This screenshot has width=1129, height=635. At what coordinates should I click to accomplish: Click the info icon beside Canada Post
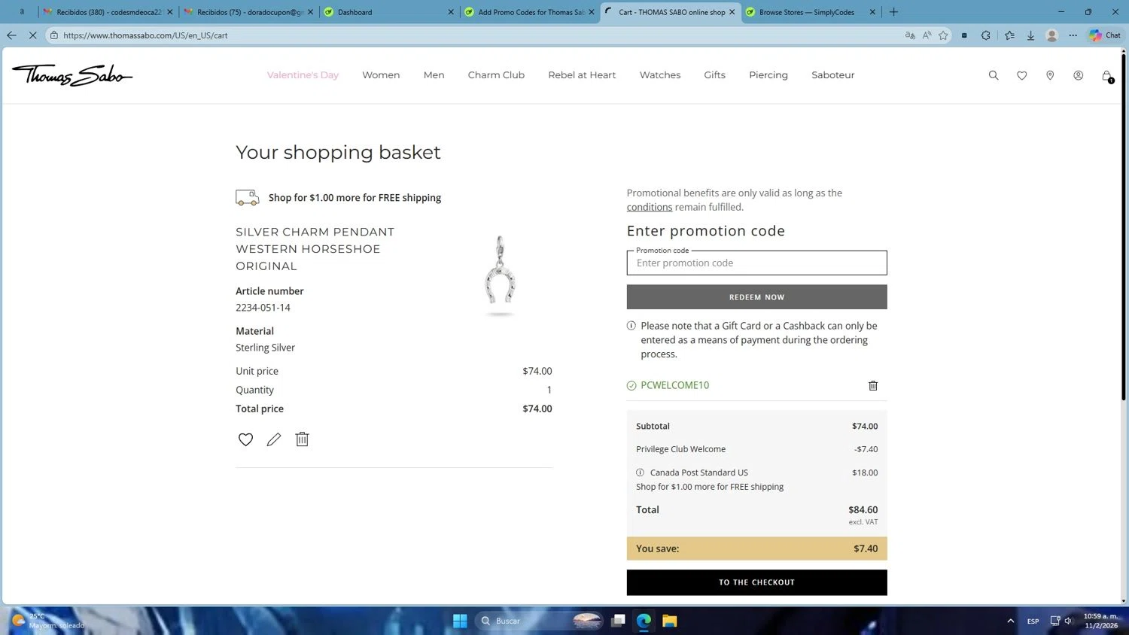[640, 472]
